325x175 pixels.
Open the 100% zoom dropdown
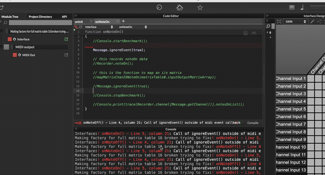point(295,21)
